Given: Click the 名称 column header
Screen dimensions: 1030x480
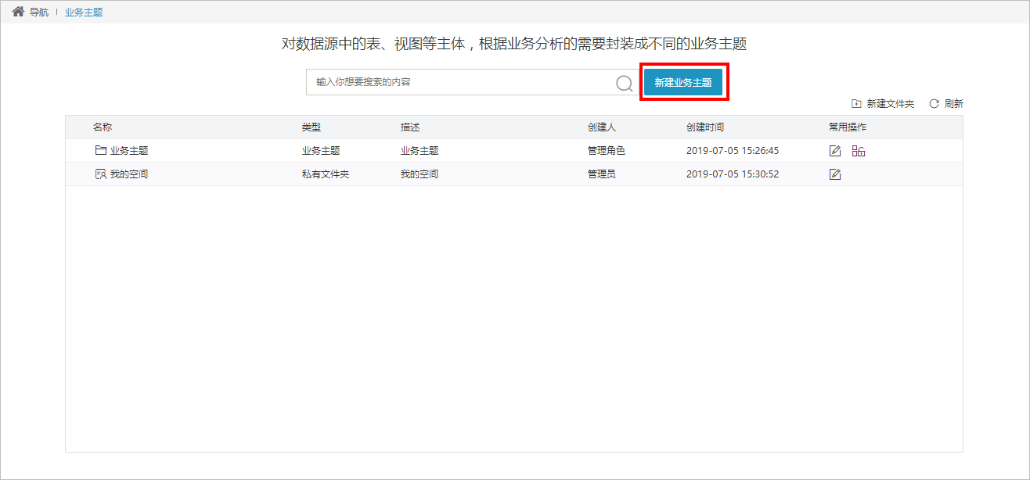Looking at the screenshot, I should (103, 127).
